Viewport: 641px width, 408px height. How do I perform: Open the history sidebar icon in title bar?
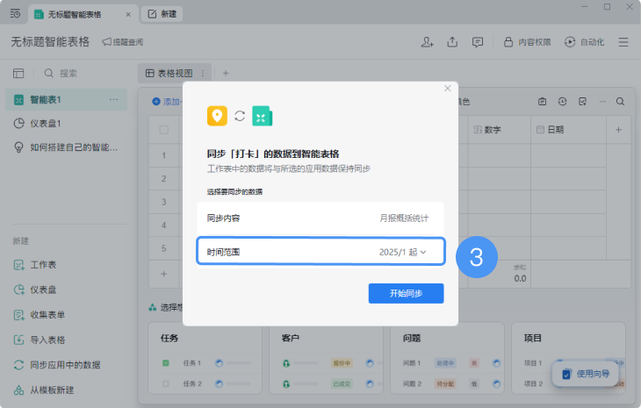[x=15, y=14]
